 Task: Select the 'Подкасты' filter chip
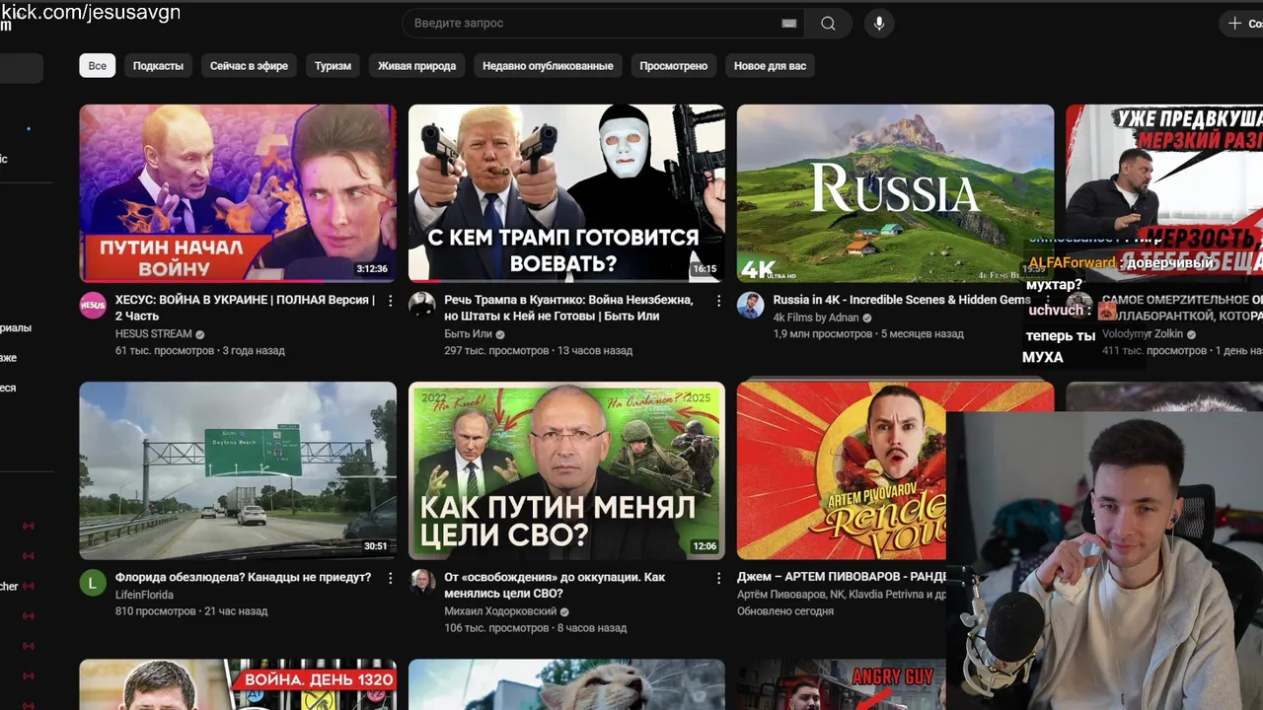[x=158, y=66]
